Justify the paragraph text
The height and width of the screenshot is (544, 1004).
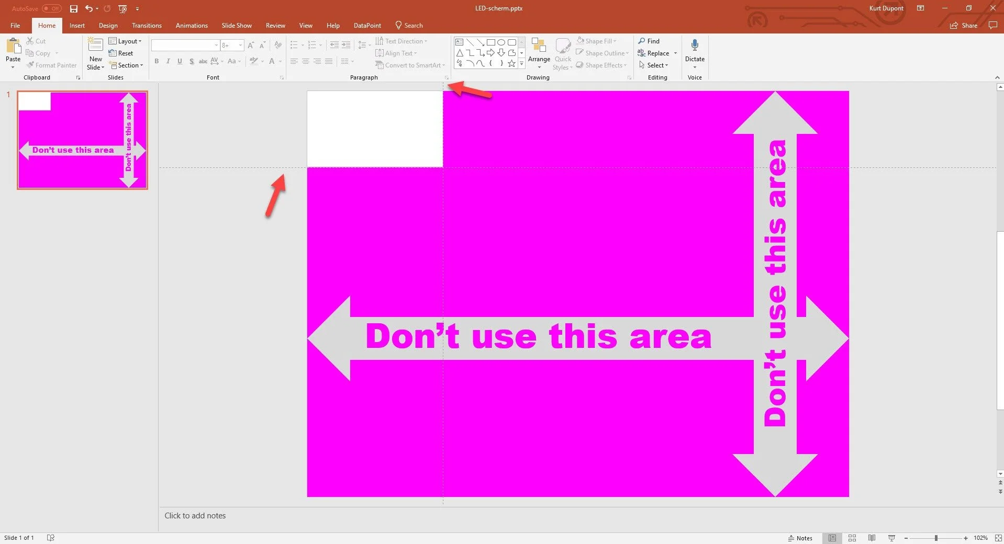pyautogui.click(x=329, y=61)
